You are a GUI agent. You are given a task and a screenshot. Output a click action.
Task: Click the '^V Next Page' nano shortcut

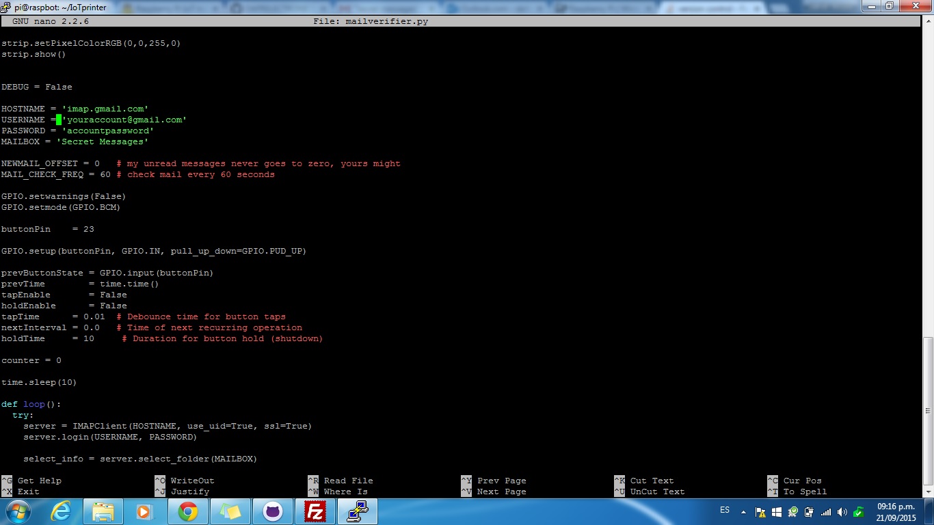coord(494,492)
